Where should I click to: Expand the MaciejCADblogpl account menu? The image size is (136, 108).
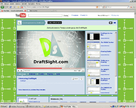point(104,15)
